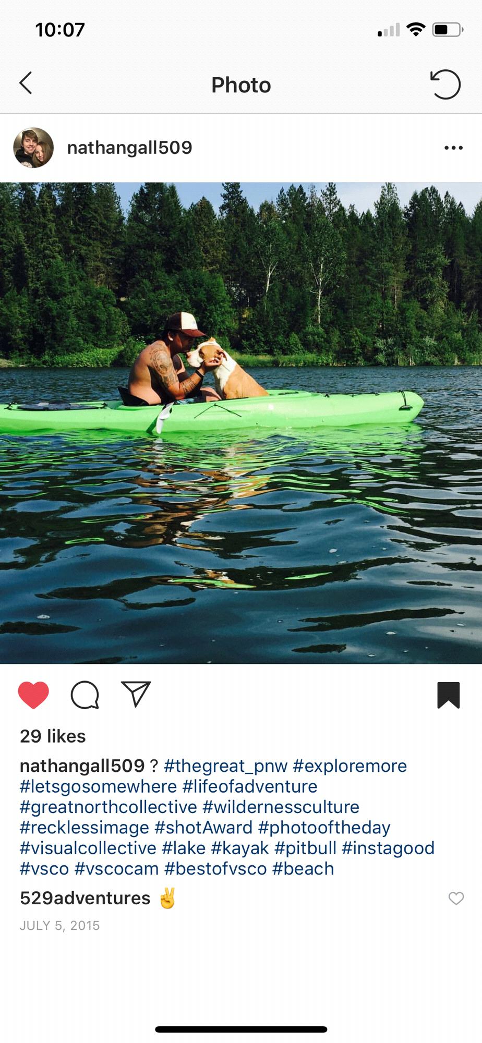Like the 529adventures comment heart

[x=456, y=898]
